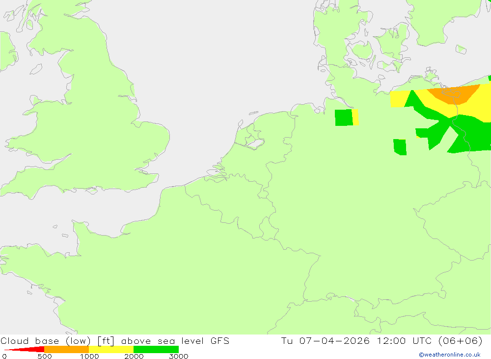Click the 'Cloud base (low) [ft] above sea level GFS' title
Image resolution: width=491 pixels, height=359 pixels.
(x=115, y=340)
